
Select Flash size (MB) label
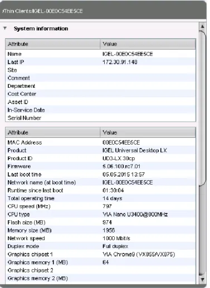[27, 222]
